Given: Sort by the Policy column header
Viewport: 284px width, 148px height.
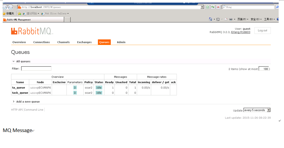Looking at the screenshot, I should (88, 82).
